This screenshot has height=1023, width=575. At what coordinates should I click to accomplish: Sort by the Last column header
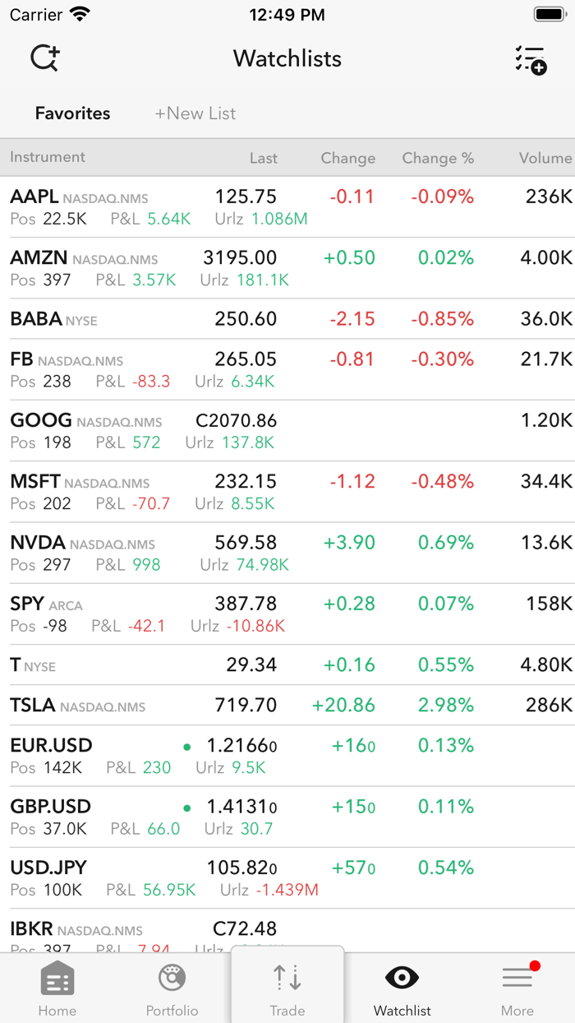(x=263, y=157)
